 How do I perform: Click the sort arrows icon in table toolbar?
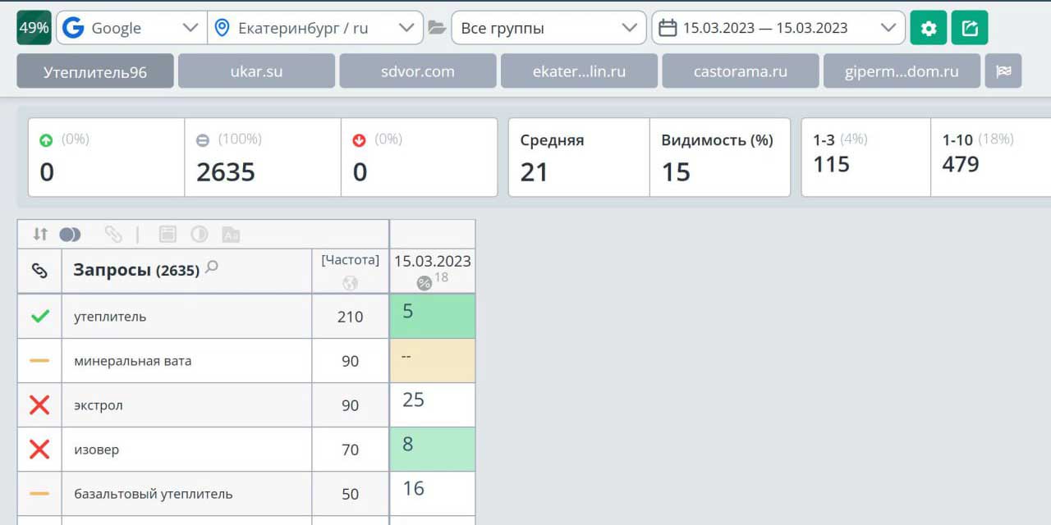tap(40, 235)
